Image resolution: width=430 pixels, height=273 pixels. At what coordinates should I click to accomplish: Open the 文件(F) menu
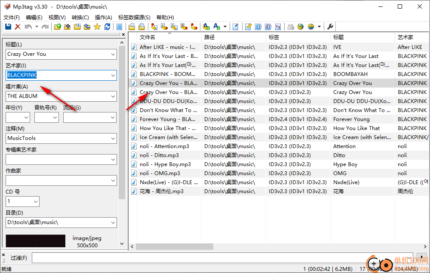[12, 18]
